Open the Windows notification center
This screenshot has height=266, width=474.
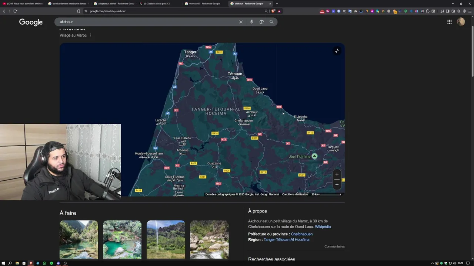(467, 263)
